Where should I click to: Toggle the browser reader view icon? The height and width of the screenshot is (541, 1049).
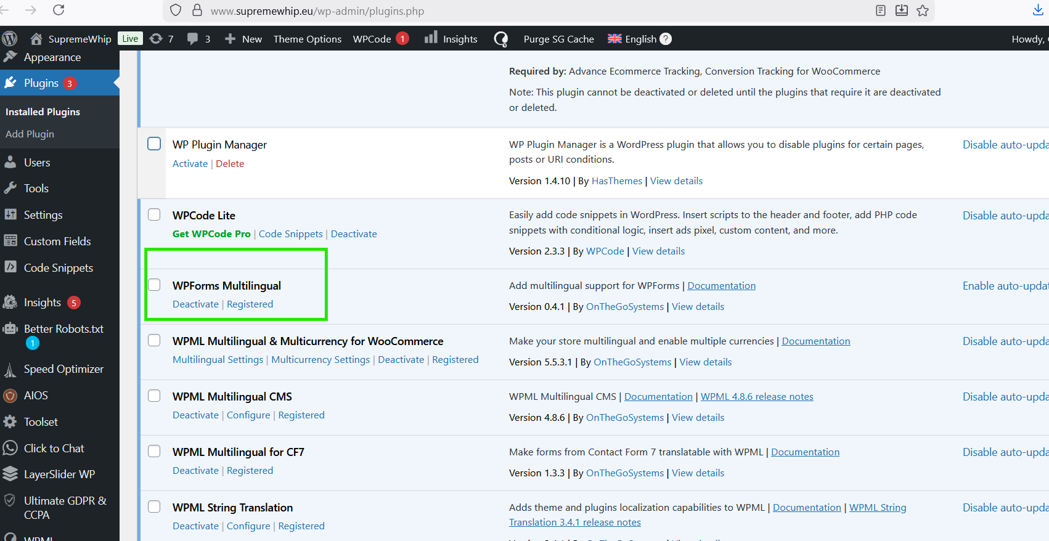pyautogui.click(x=881, y=10)
